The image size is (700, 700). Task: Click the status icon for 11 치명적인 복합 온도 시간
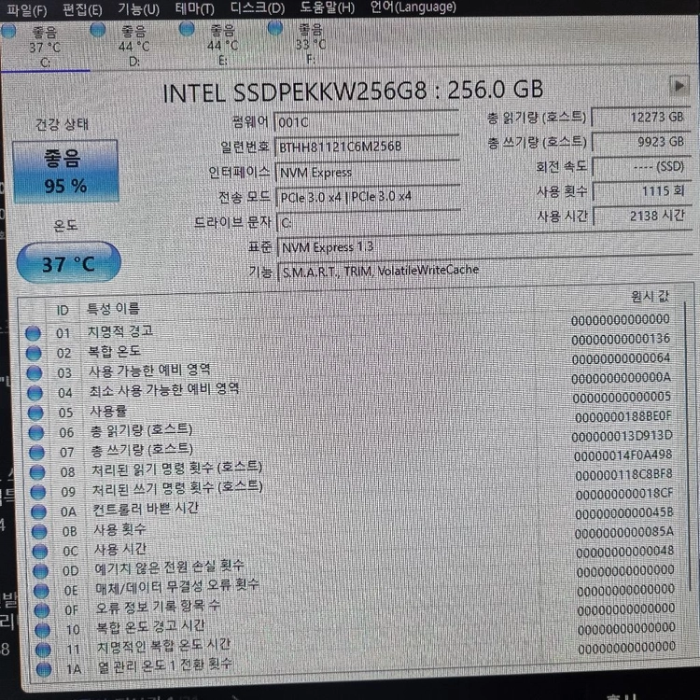pyautogui.click(x=43, y=650)
